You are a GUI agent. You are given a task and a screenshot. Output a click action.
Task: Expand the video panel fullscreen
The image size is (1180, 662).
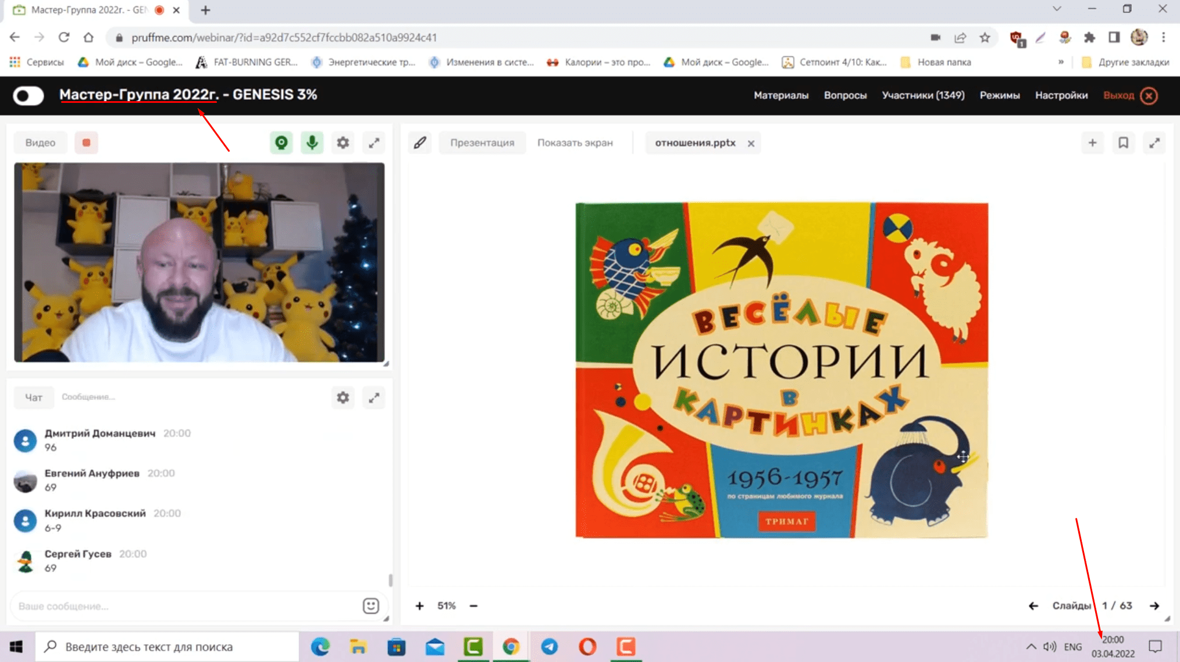[x=374, y=142]
